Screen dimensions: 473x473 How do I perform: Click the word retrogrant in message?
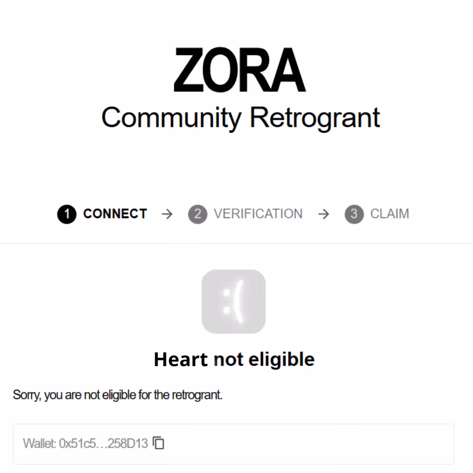pos(197,395)
